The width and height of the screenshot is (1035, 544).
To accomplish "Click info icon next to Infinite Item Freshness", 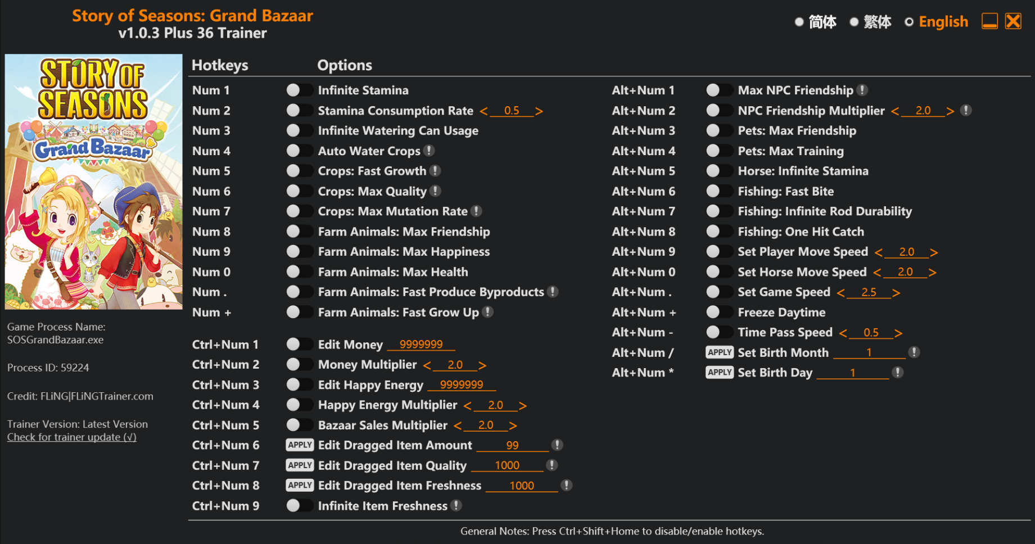I will 457,506.
